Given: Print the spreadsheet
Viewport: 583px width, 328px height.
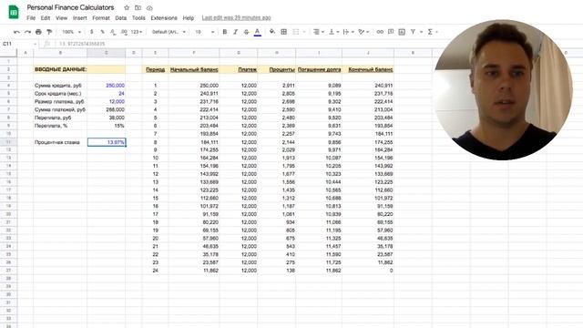Looking at the screenshot, I should 38,32.
